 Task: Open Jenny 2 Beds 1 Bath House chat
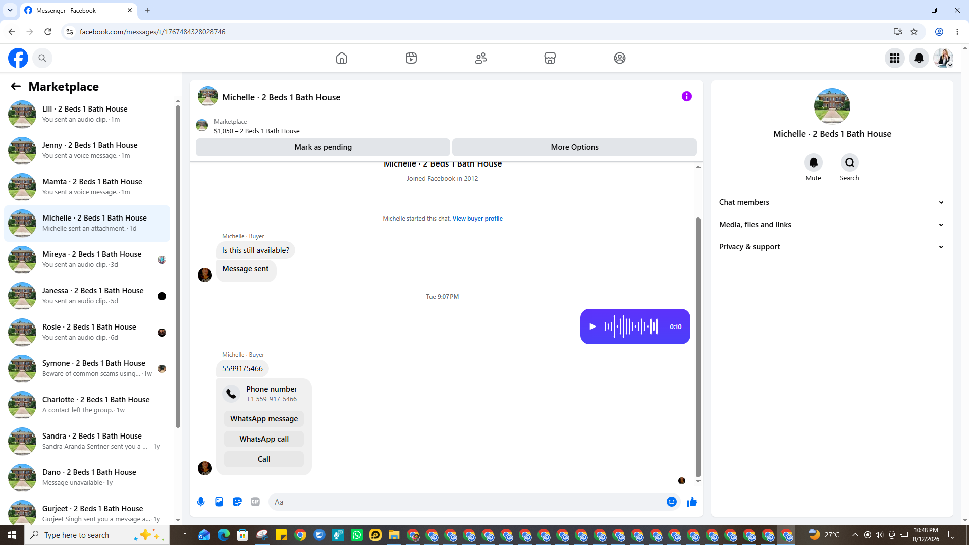tap(87, 150)
